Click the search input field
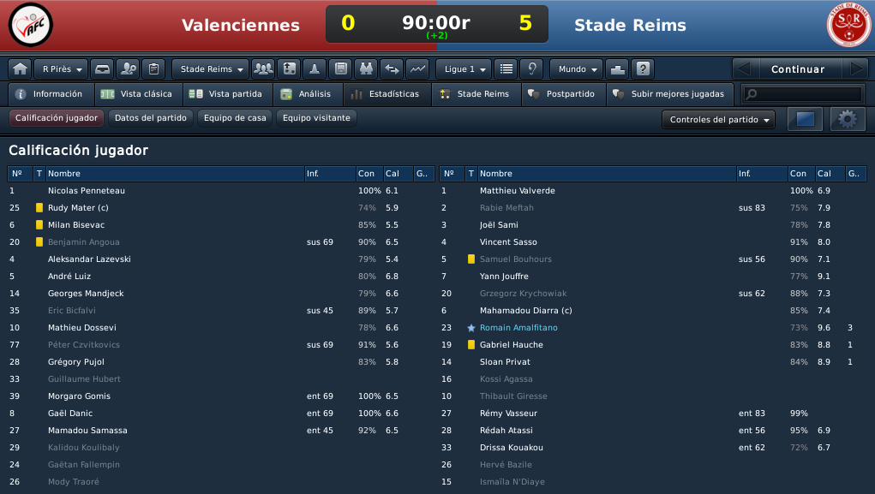Image resolution: width=875 pixels, height=494 pixels. point(802,94)
